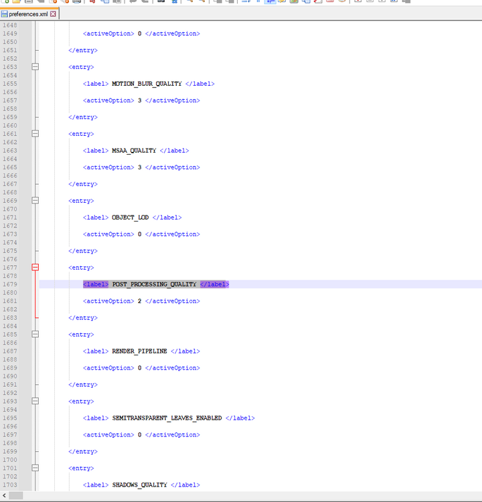Close the preferences.xml tab with its red X

click(x=53, y=14)
